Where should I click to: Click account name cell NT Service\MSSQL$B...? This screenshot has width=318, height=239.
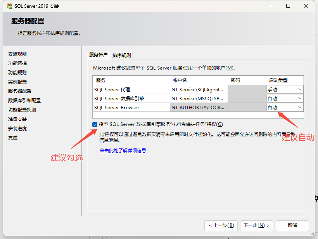coord(199,99)
